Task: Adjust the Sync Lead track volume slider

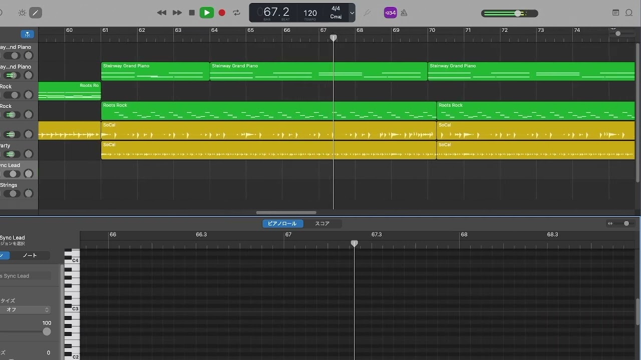Action: (12, 174)
